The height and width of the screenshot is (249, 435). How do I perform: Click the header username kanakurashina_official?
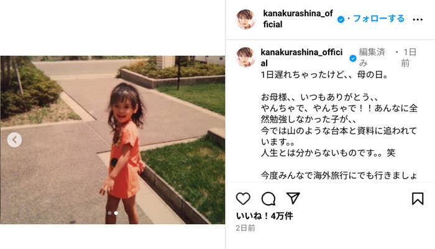click(298, 19)
